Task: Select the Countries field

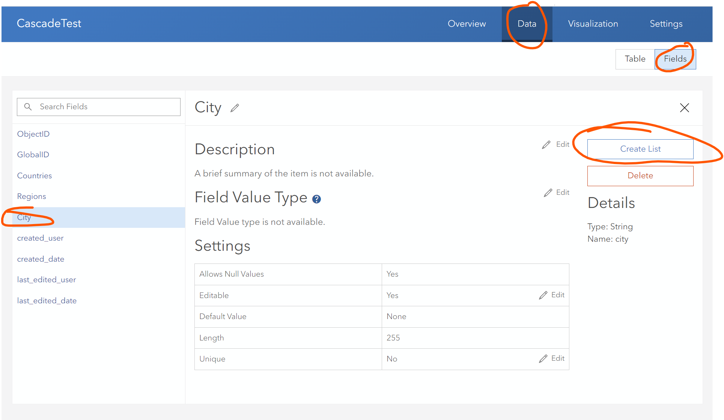Action: tap(34, 175)
